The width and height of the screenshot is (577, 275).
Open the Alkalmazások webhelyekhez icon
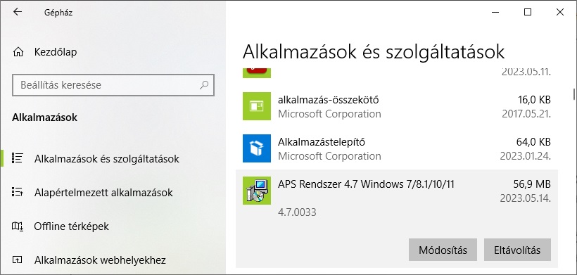point(18,260)
